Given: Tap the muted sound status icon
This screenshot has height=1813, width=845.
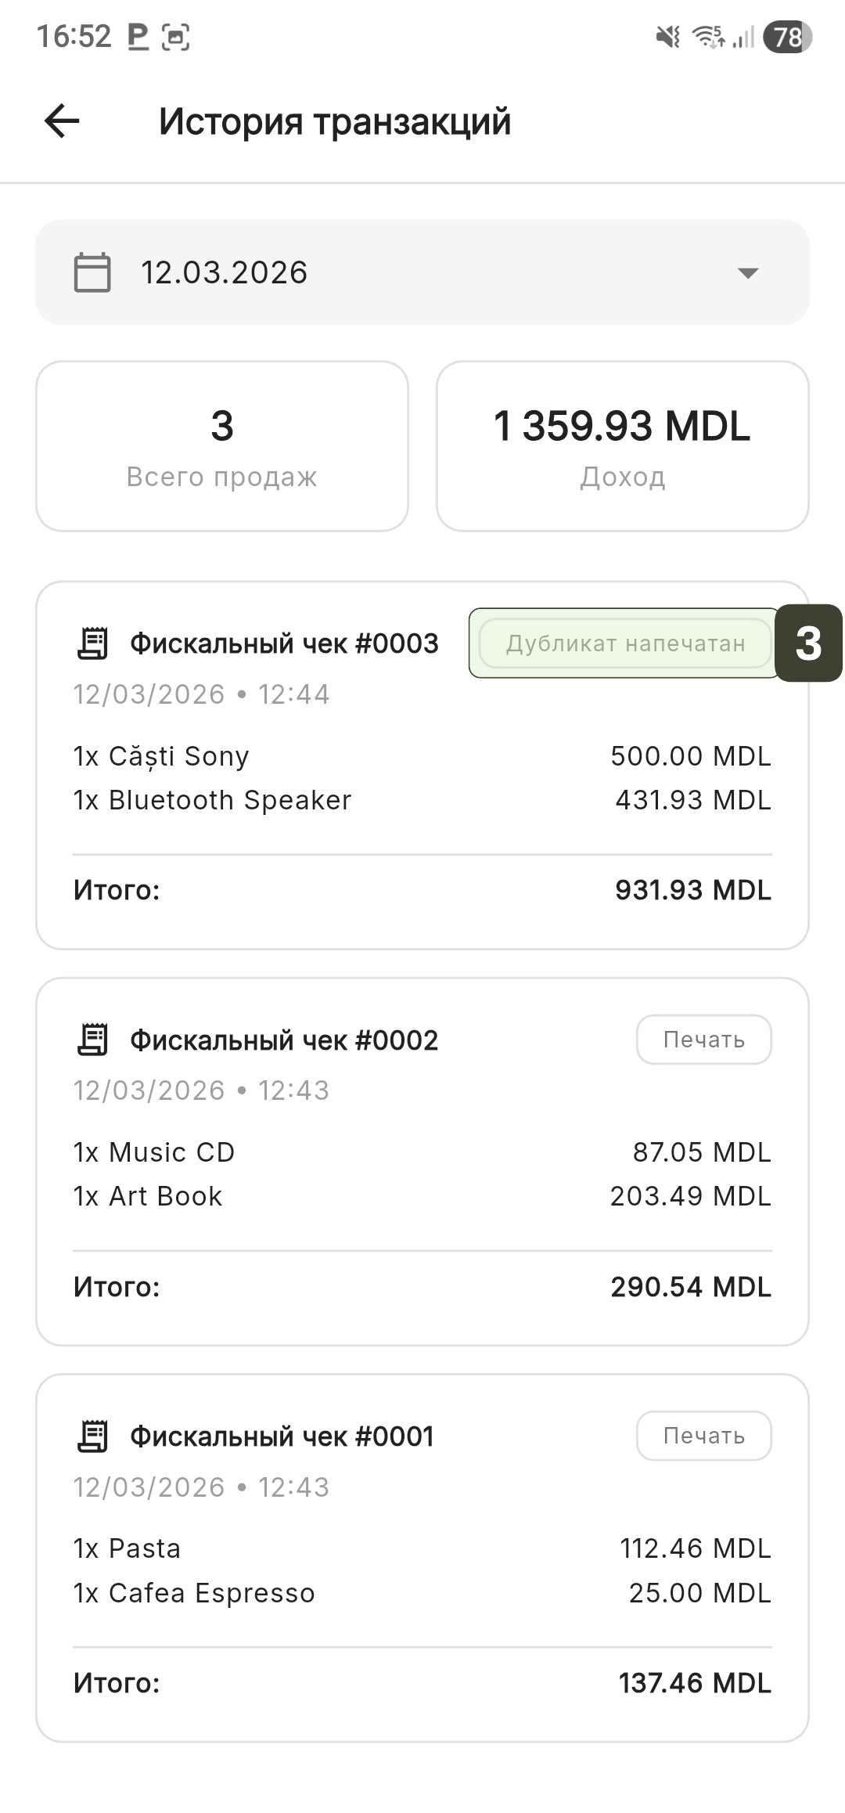Looking at the screenshot, I should 667,36.
